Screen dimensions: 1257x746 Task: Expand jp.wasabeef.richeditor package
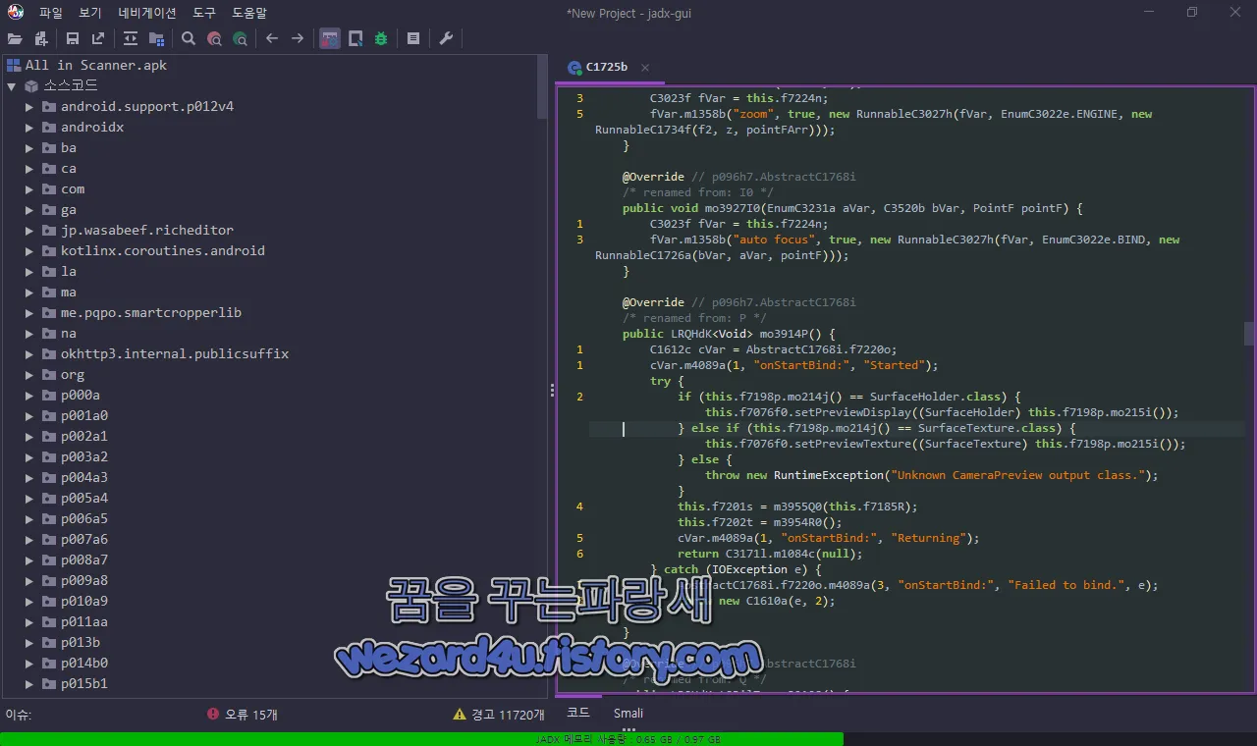pos(29,230)
